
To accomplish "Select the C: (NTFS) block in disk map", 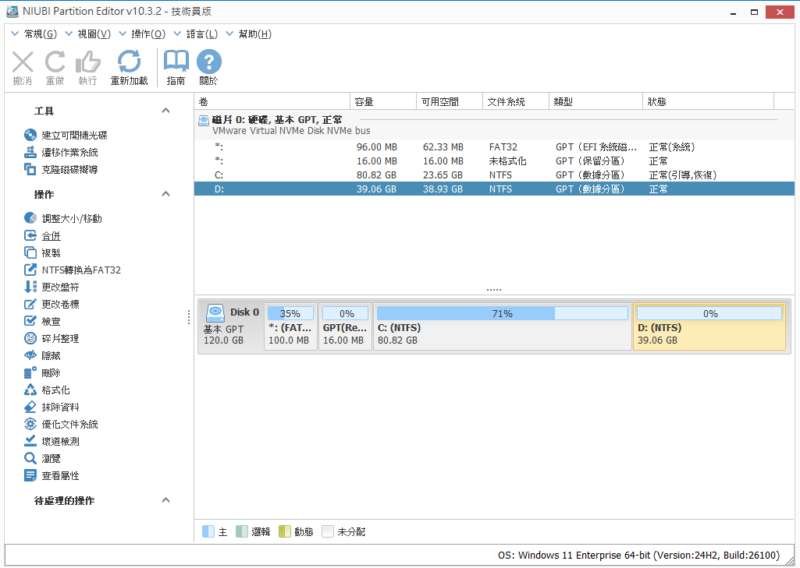I will [x=503, y=326].
